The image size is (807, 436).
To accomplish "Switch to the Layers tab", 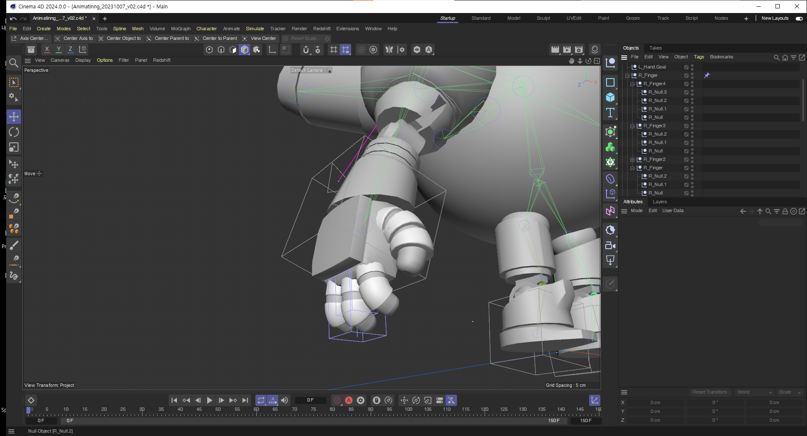I will tap(659, 202).
